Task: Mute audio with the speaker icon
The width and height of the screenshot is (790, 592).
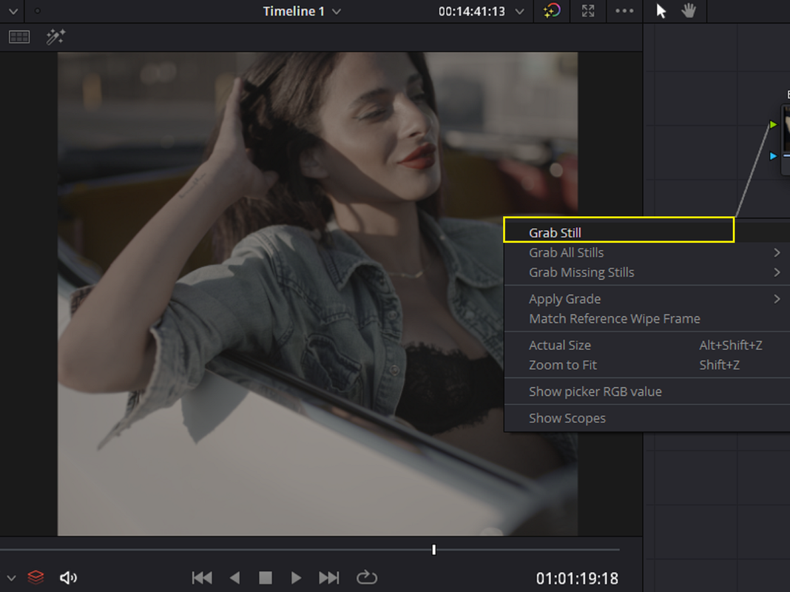Action: (68, 577)
